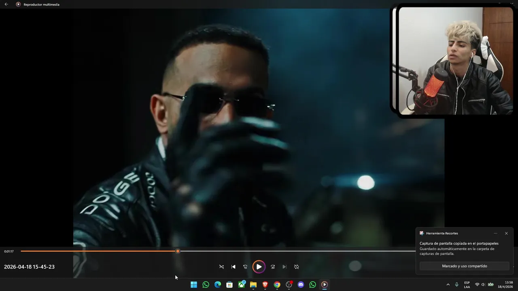Open the Herramienta Recortes notification options (…)

point(495,233)
